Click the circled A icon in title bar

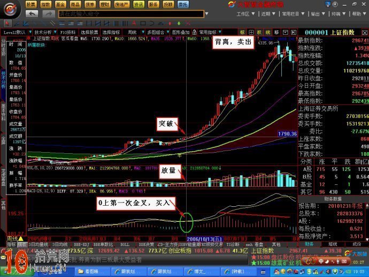pos(335,4)
